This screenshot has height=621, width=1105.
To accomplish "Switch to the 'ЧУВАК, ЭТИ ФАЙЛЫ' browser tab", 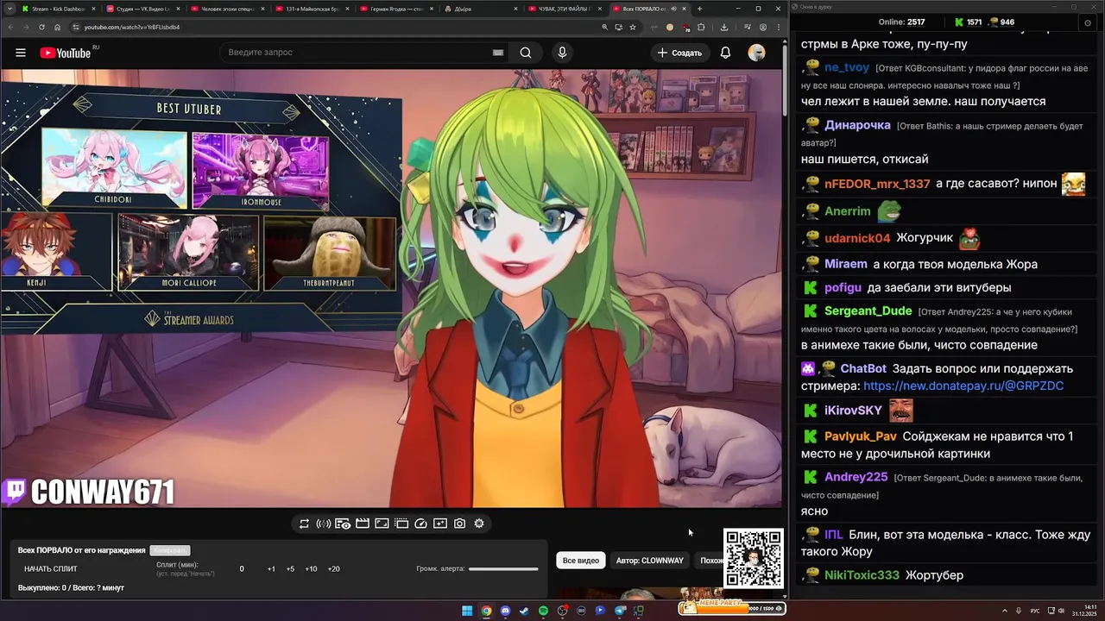I will point(564,9).
